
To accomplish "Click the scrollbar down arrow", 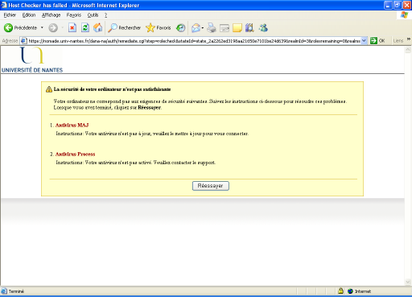I will tap(408, 282).
